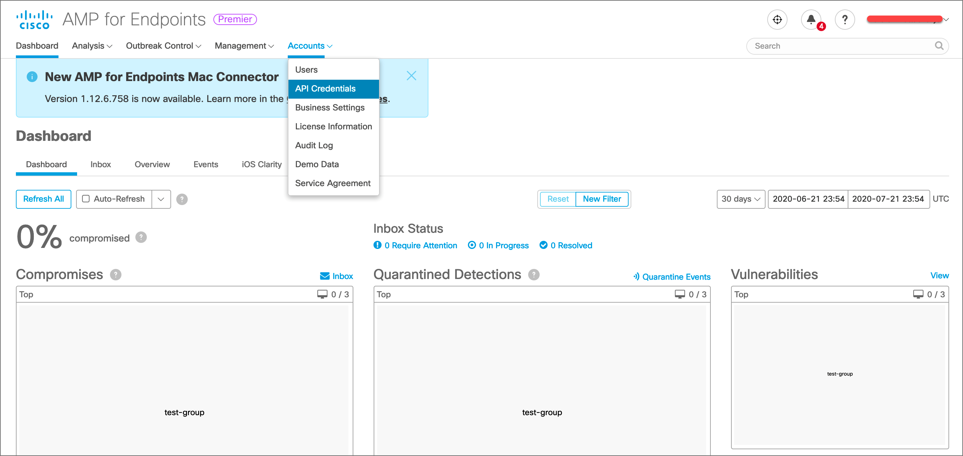Switch to the Overview tab

coord(152,164)
